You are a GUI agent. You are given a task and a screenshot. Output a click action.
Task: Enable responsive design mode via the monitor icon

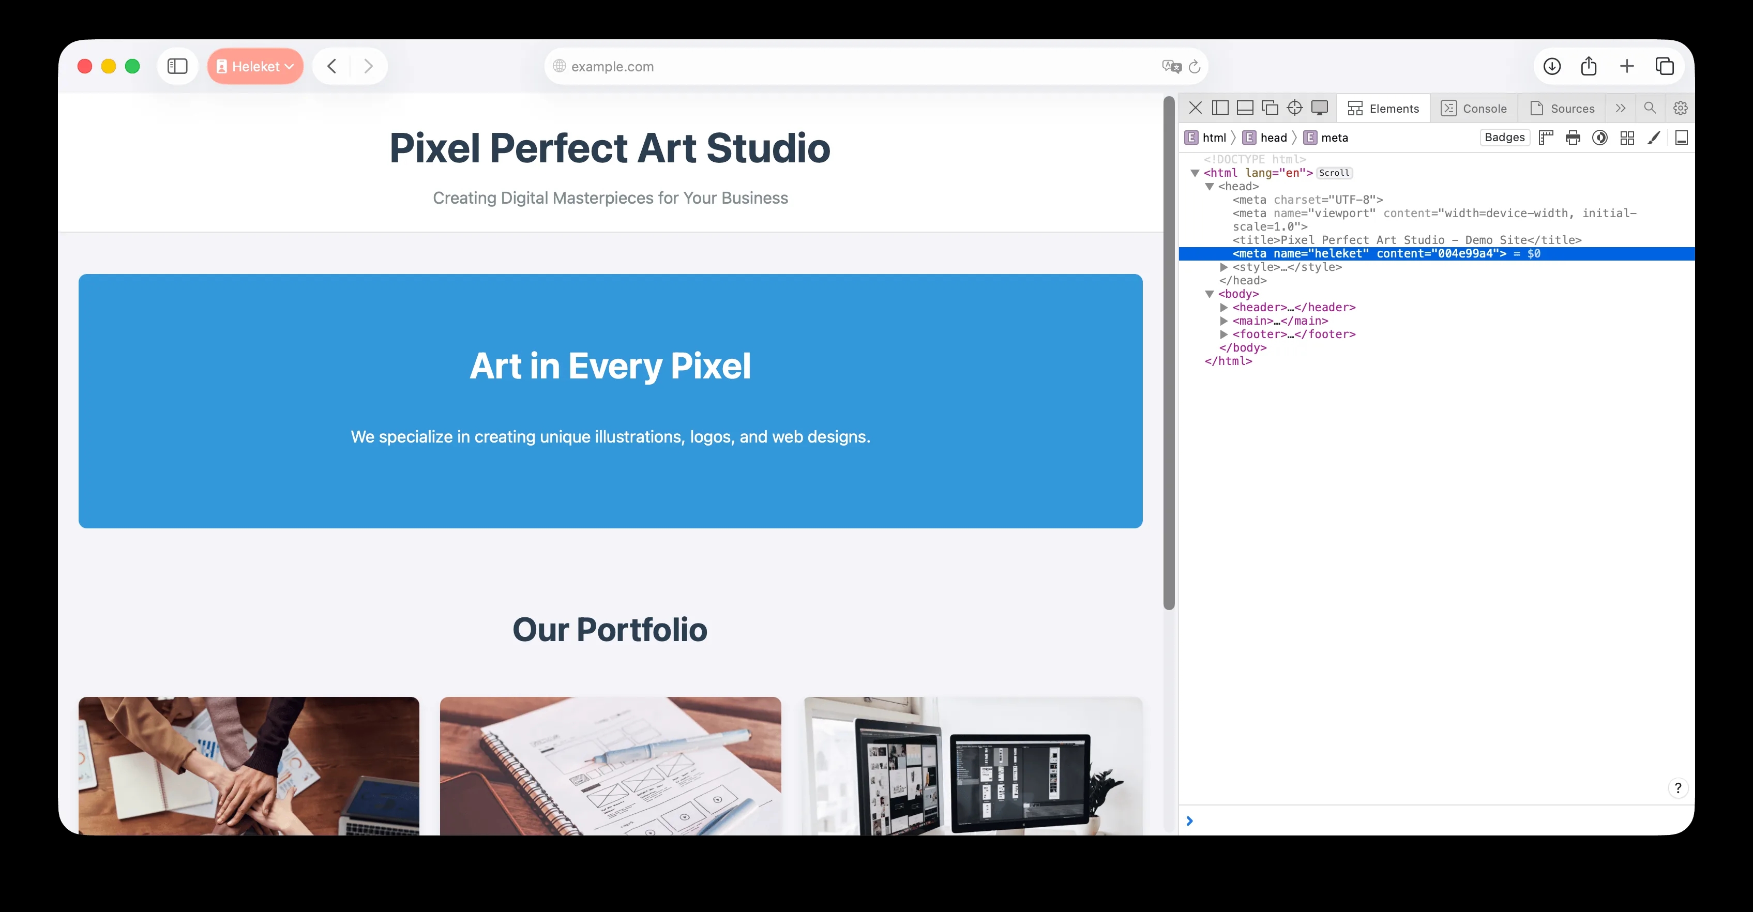coord(1320,108)
